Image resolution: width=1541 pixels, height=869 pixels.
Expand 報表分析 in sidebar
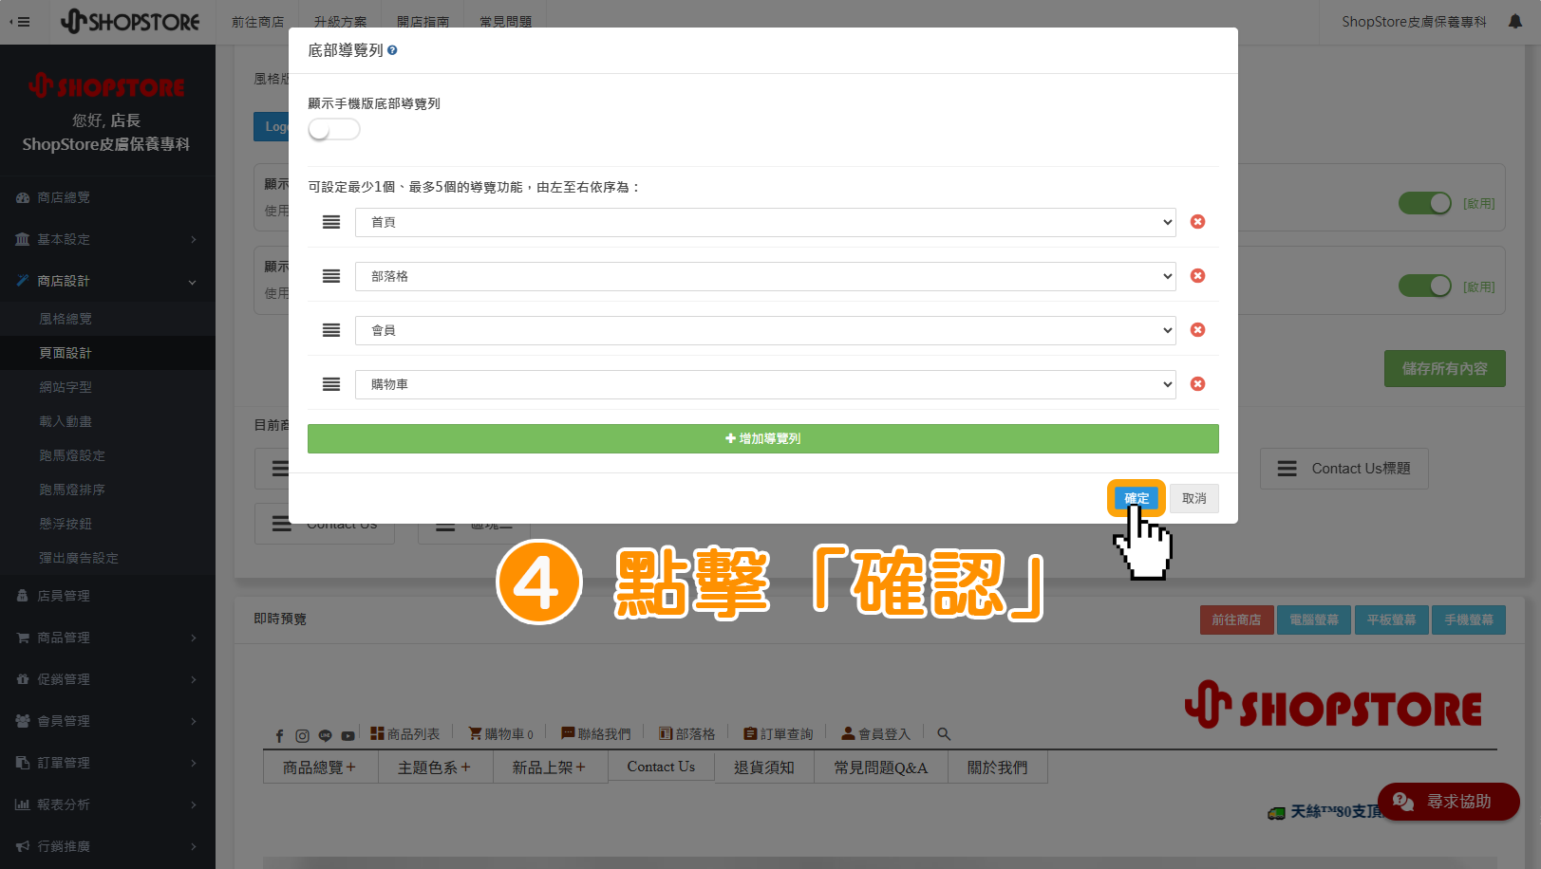(x=107, y=804)
